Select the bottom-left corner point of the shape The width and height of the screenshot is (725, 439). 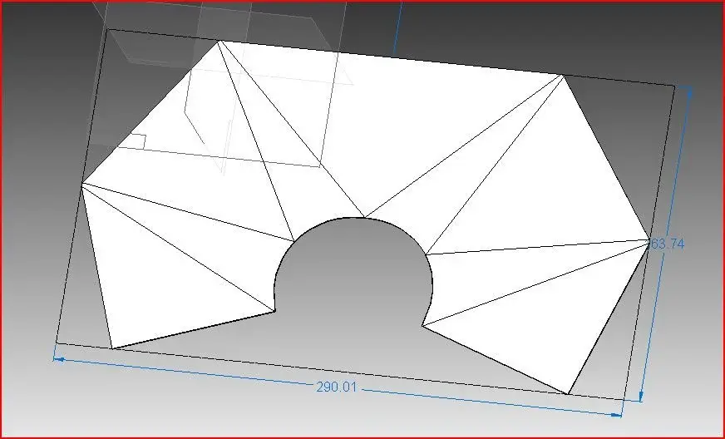pyautogui.click(x=111, y=348)
